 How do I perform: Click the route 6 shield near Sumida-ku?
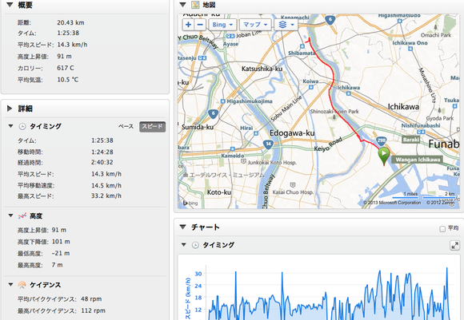[x=213, y=113]
